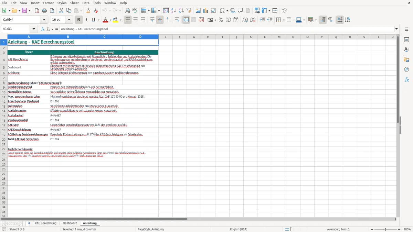Screen dimensions: 413x232
Task: Print the spreadsheet
Action: (x=44, y=11)
